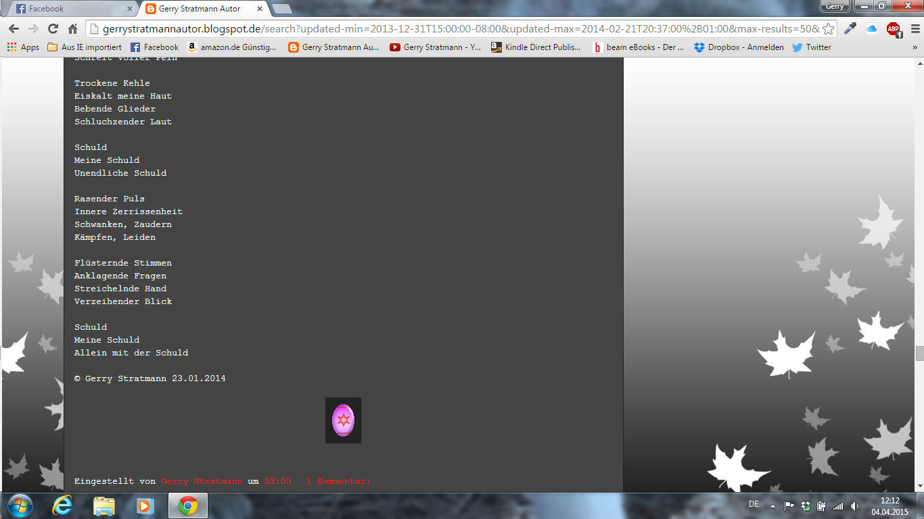
Task: Open the iCloud extension icon
Action: tap(871, 29)
